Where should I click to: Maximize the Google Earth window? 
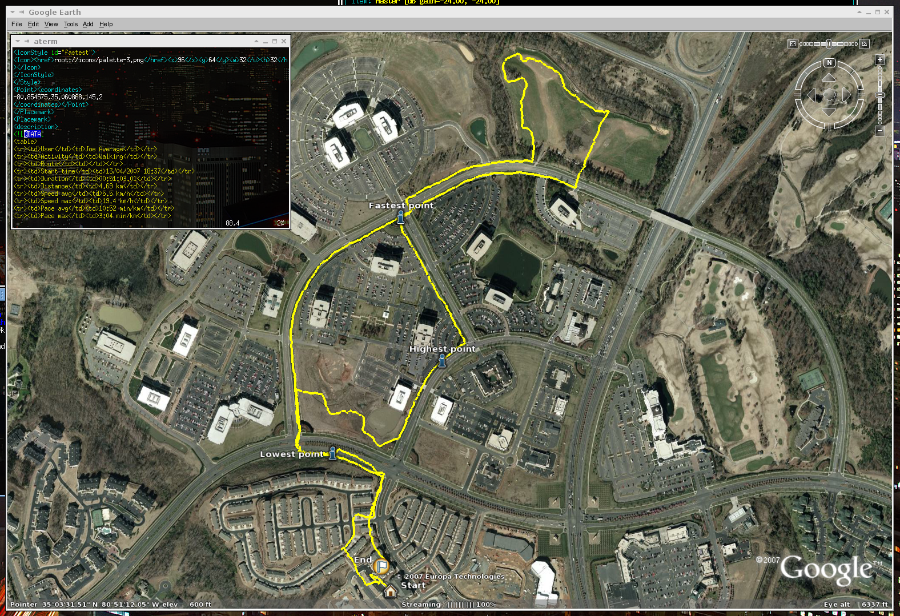[878, 12]
